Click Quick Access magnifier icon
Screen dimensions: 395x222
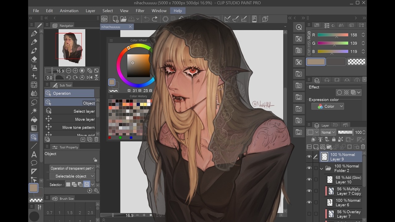pyautogui.click(x=299, y=27)
